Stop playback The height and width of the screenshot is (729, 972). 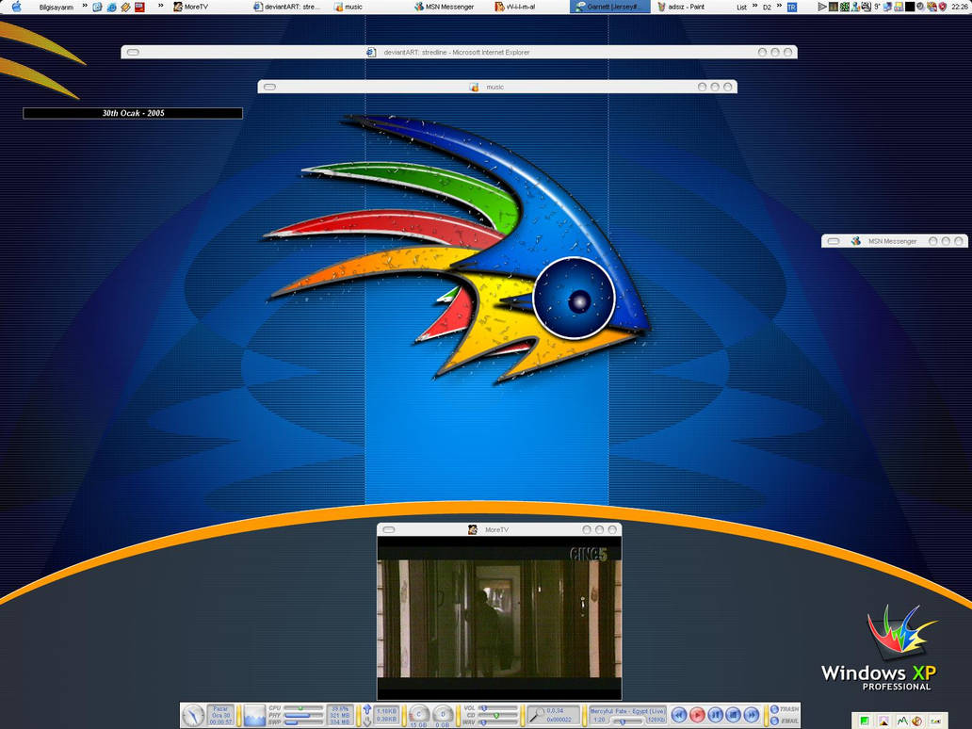click(734, 715)
